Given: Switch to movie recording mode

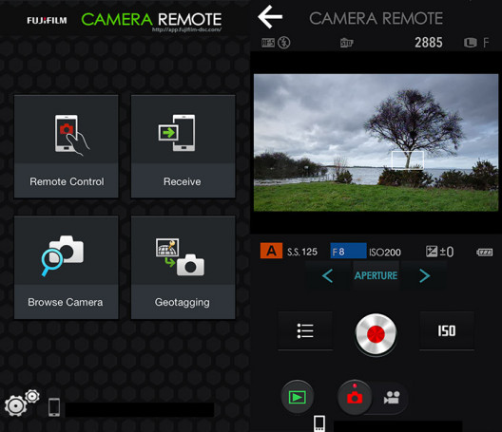Looking at the screenshot, I should pyautogui.click(x=392, y=398).
